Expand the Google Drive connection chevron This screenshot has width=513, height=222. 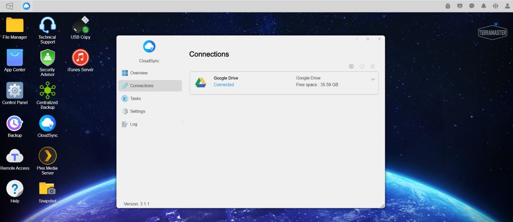tap(373, 79)
